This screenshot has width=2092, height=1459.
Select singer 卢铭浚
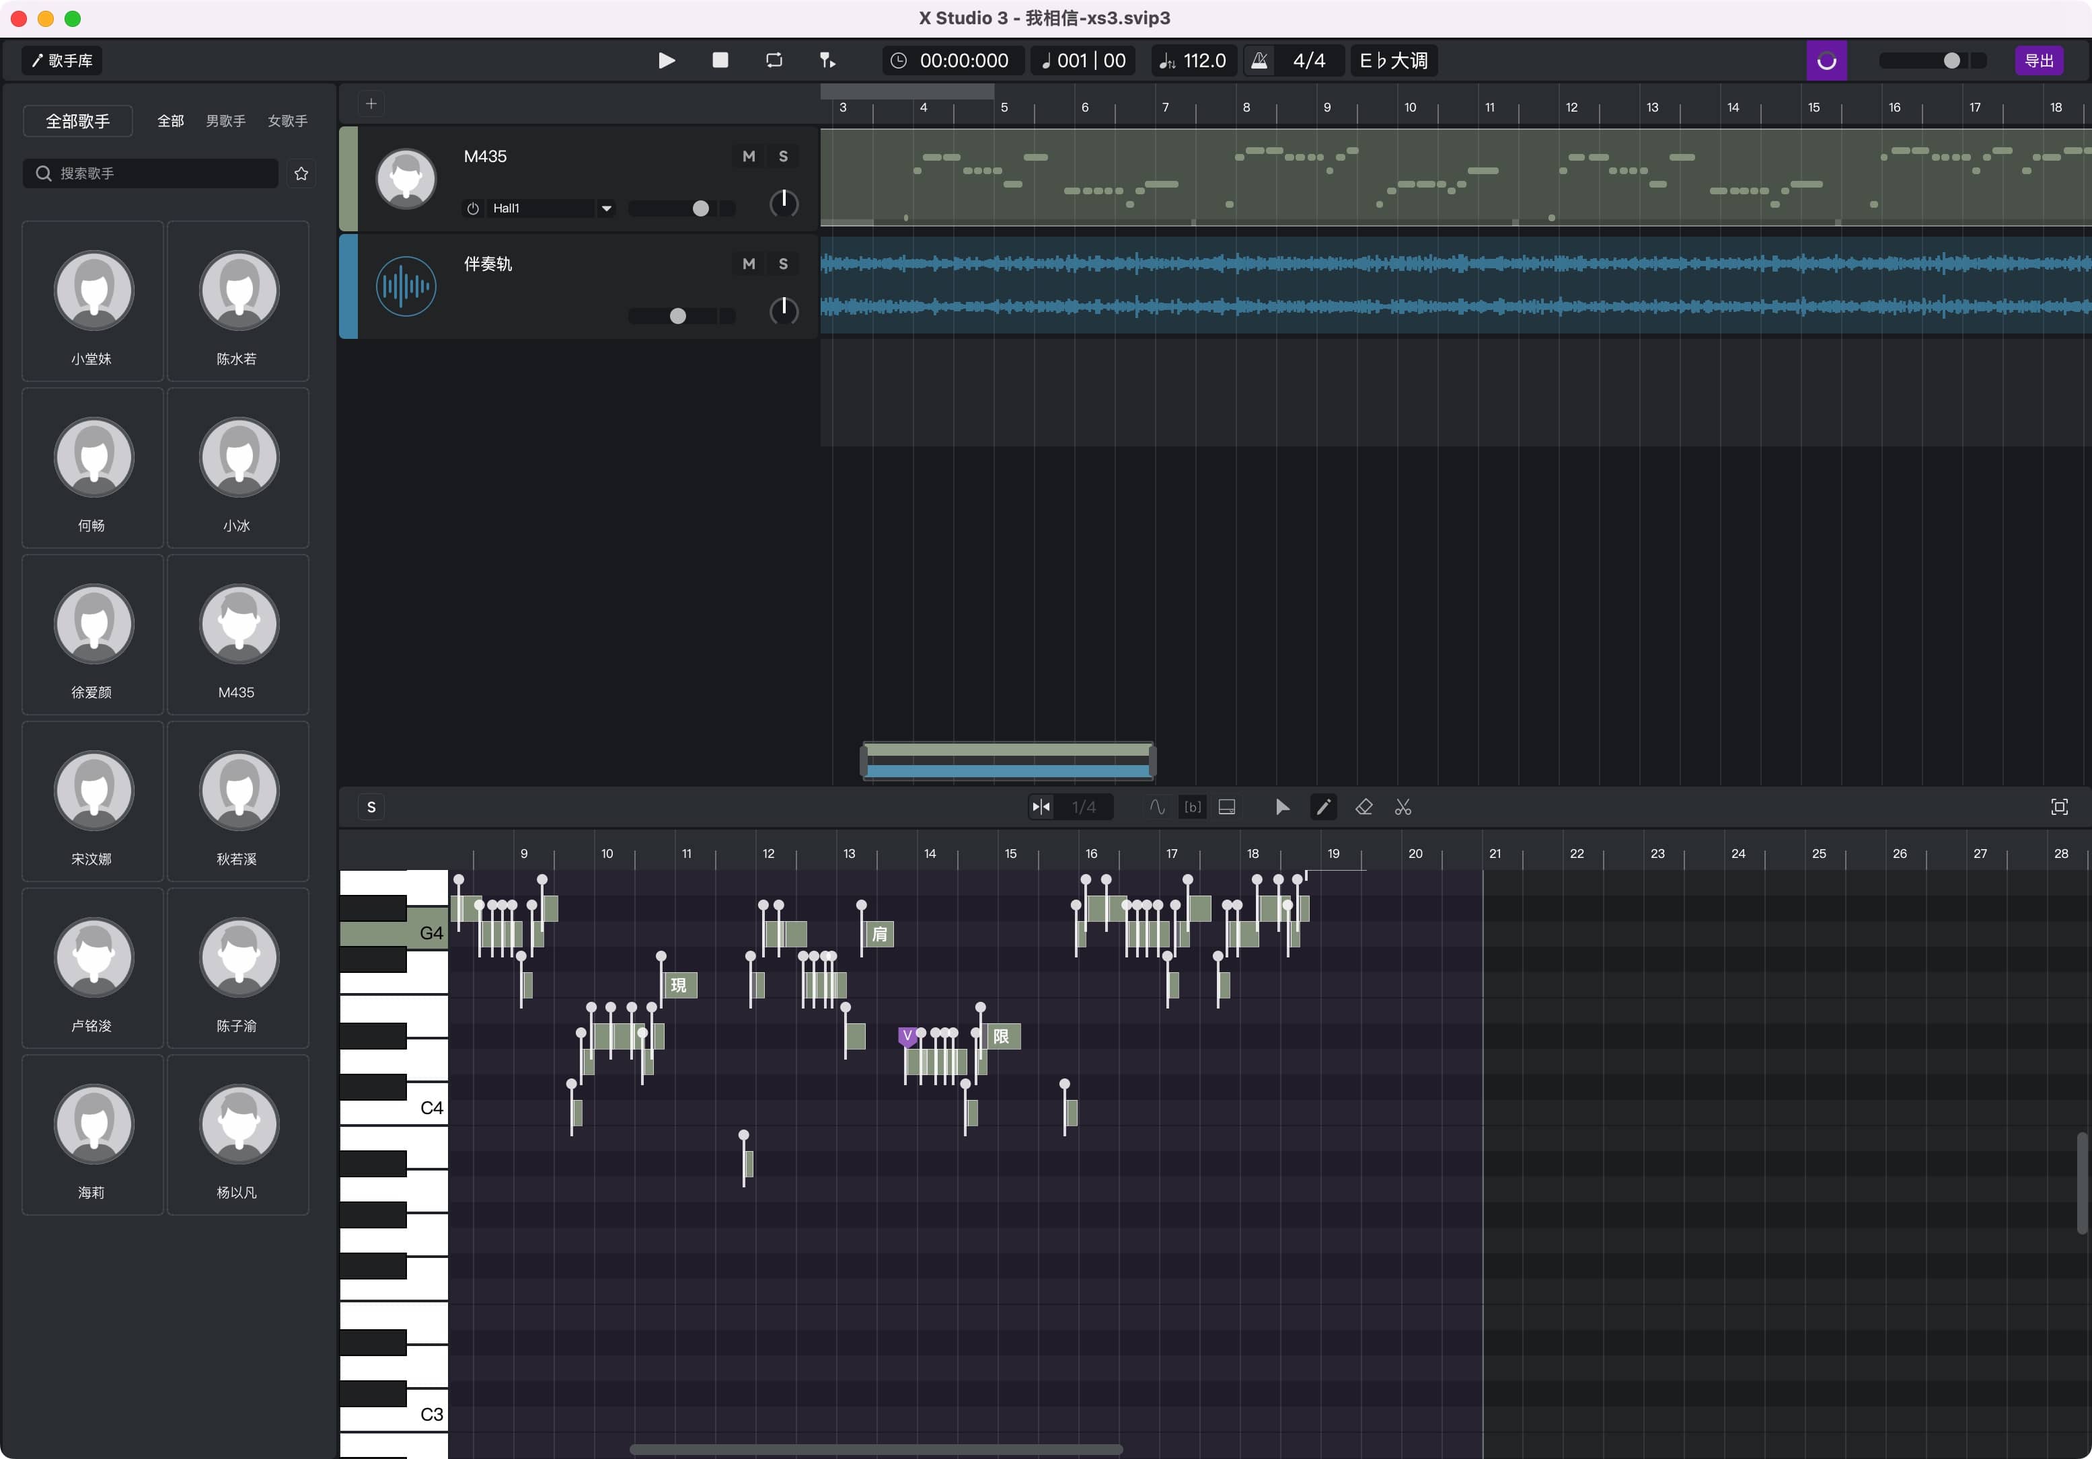[92, 968]
